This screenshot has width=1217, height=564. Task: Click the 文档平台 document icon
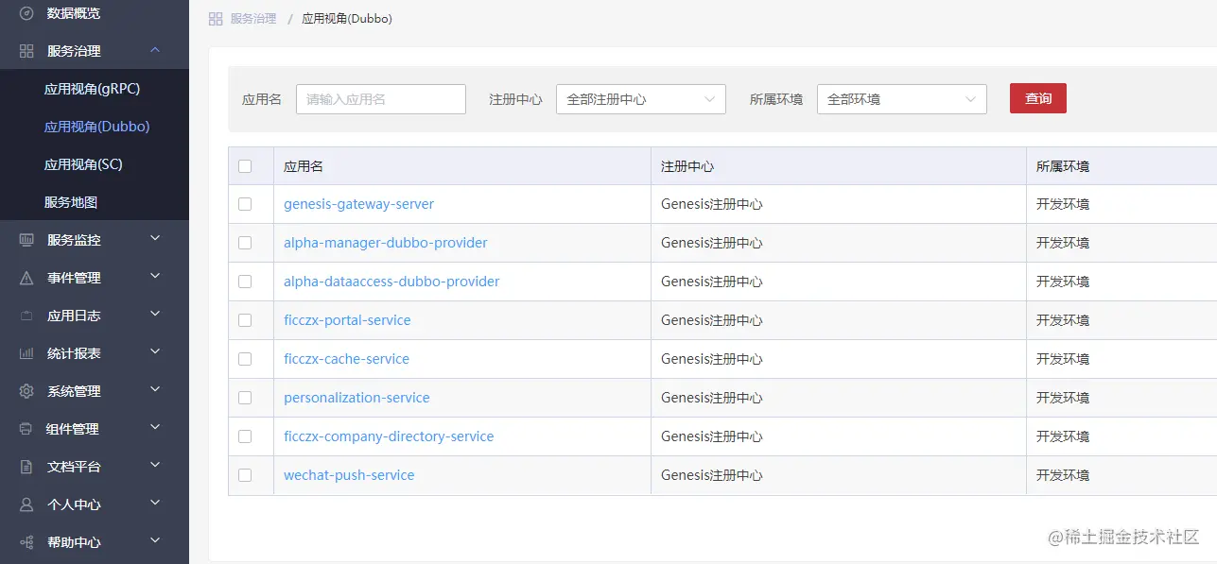point(26,467)
